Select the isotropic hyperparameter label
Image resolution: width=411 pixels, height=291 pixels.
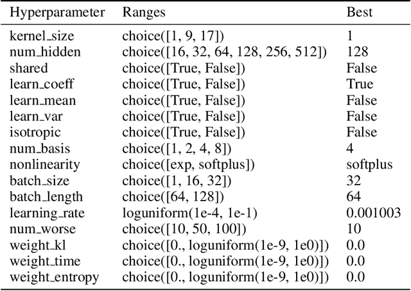pos(35,132)
